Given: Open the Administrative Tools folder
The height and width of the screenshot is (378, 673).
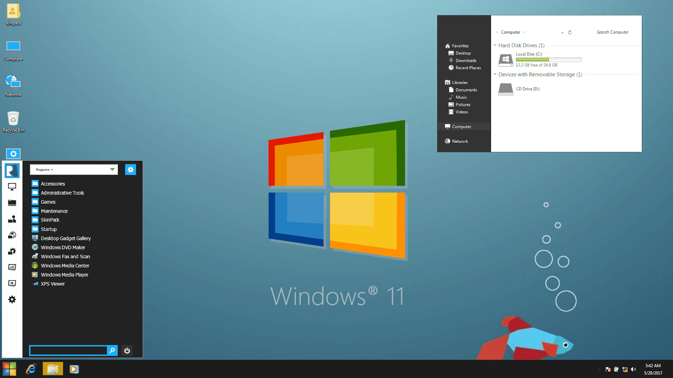Looking at the screenshot, I should pos(58,193).
